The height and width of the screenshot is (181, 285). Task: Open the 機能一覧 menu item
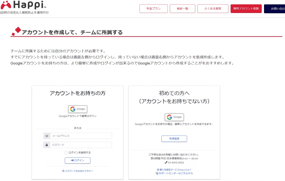[x=183, y=9]
